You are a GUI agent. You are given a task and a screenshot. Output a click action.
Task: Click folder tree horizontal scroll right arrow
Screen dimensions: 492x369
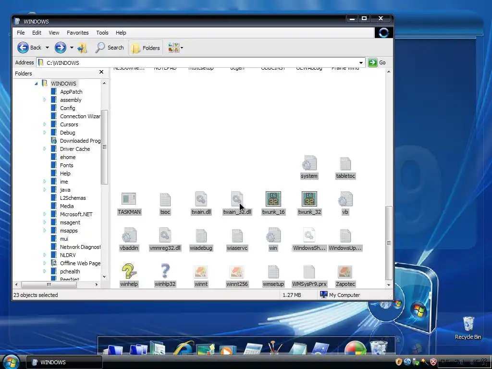[x=96, y=284]
